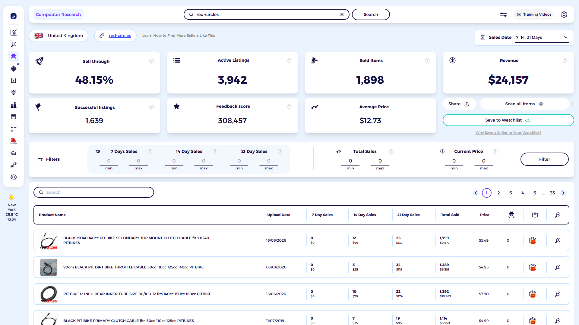Open PIT BIKE 12 INCH REAR INNER TUBE title

tap(137, 294)
